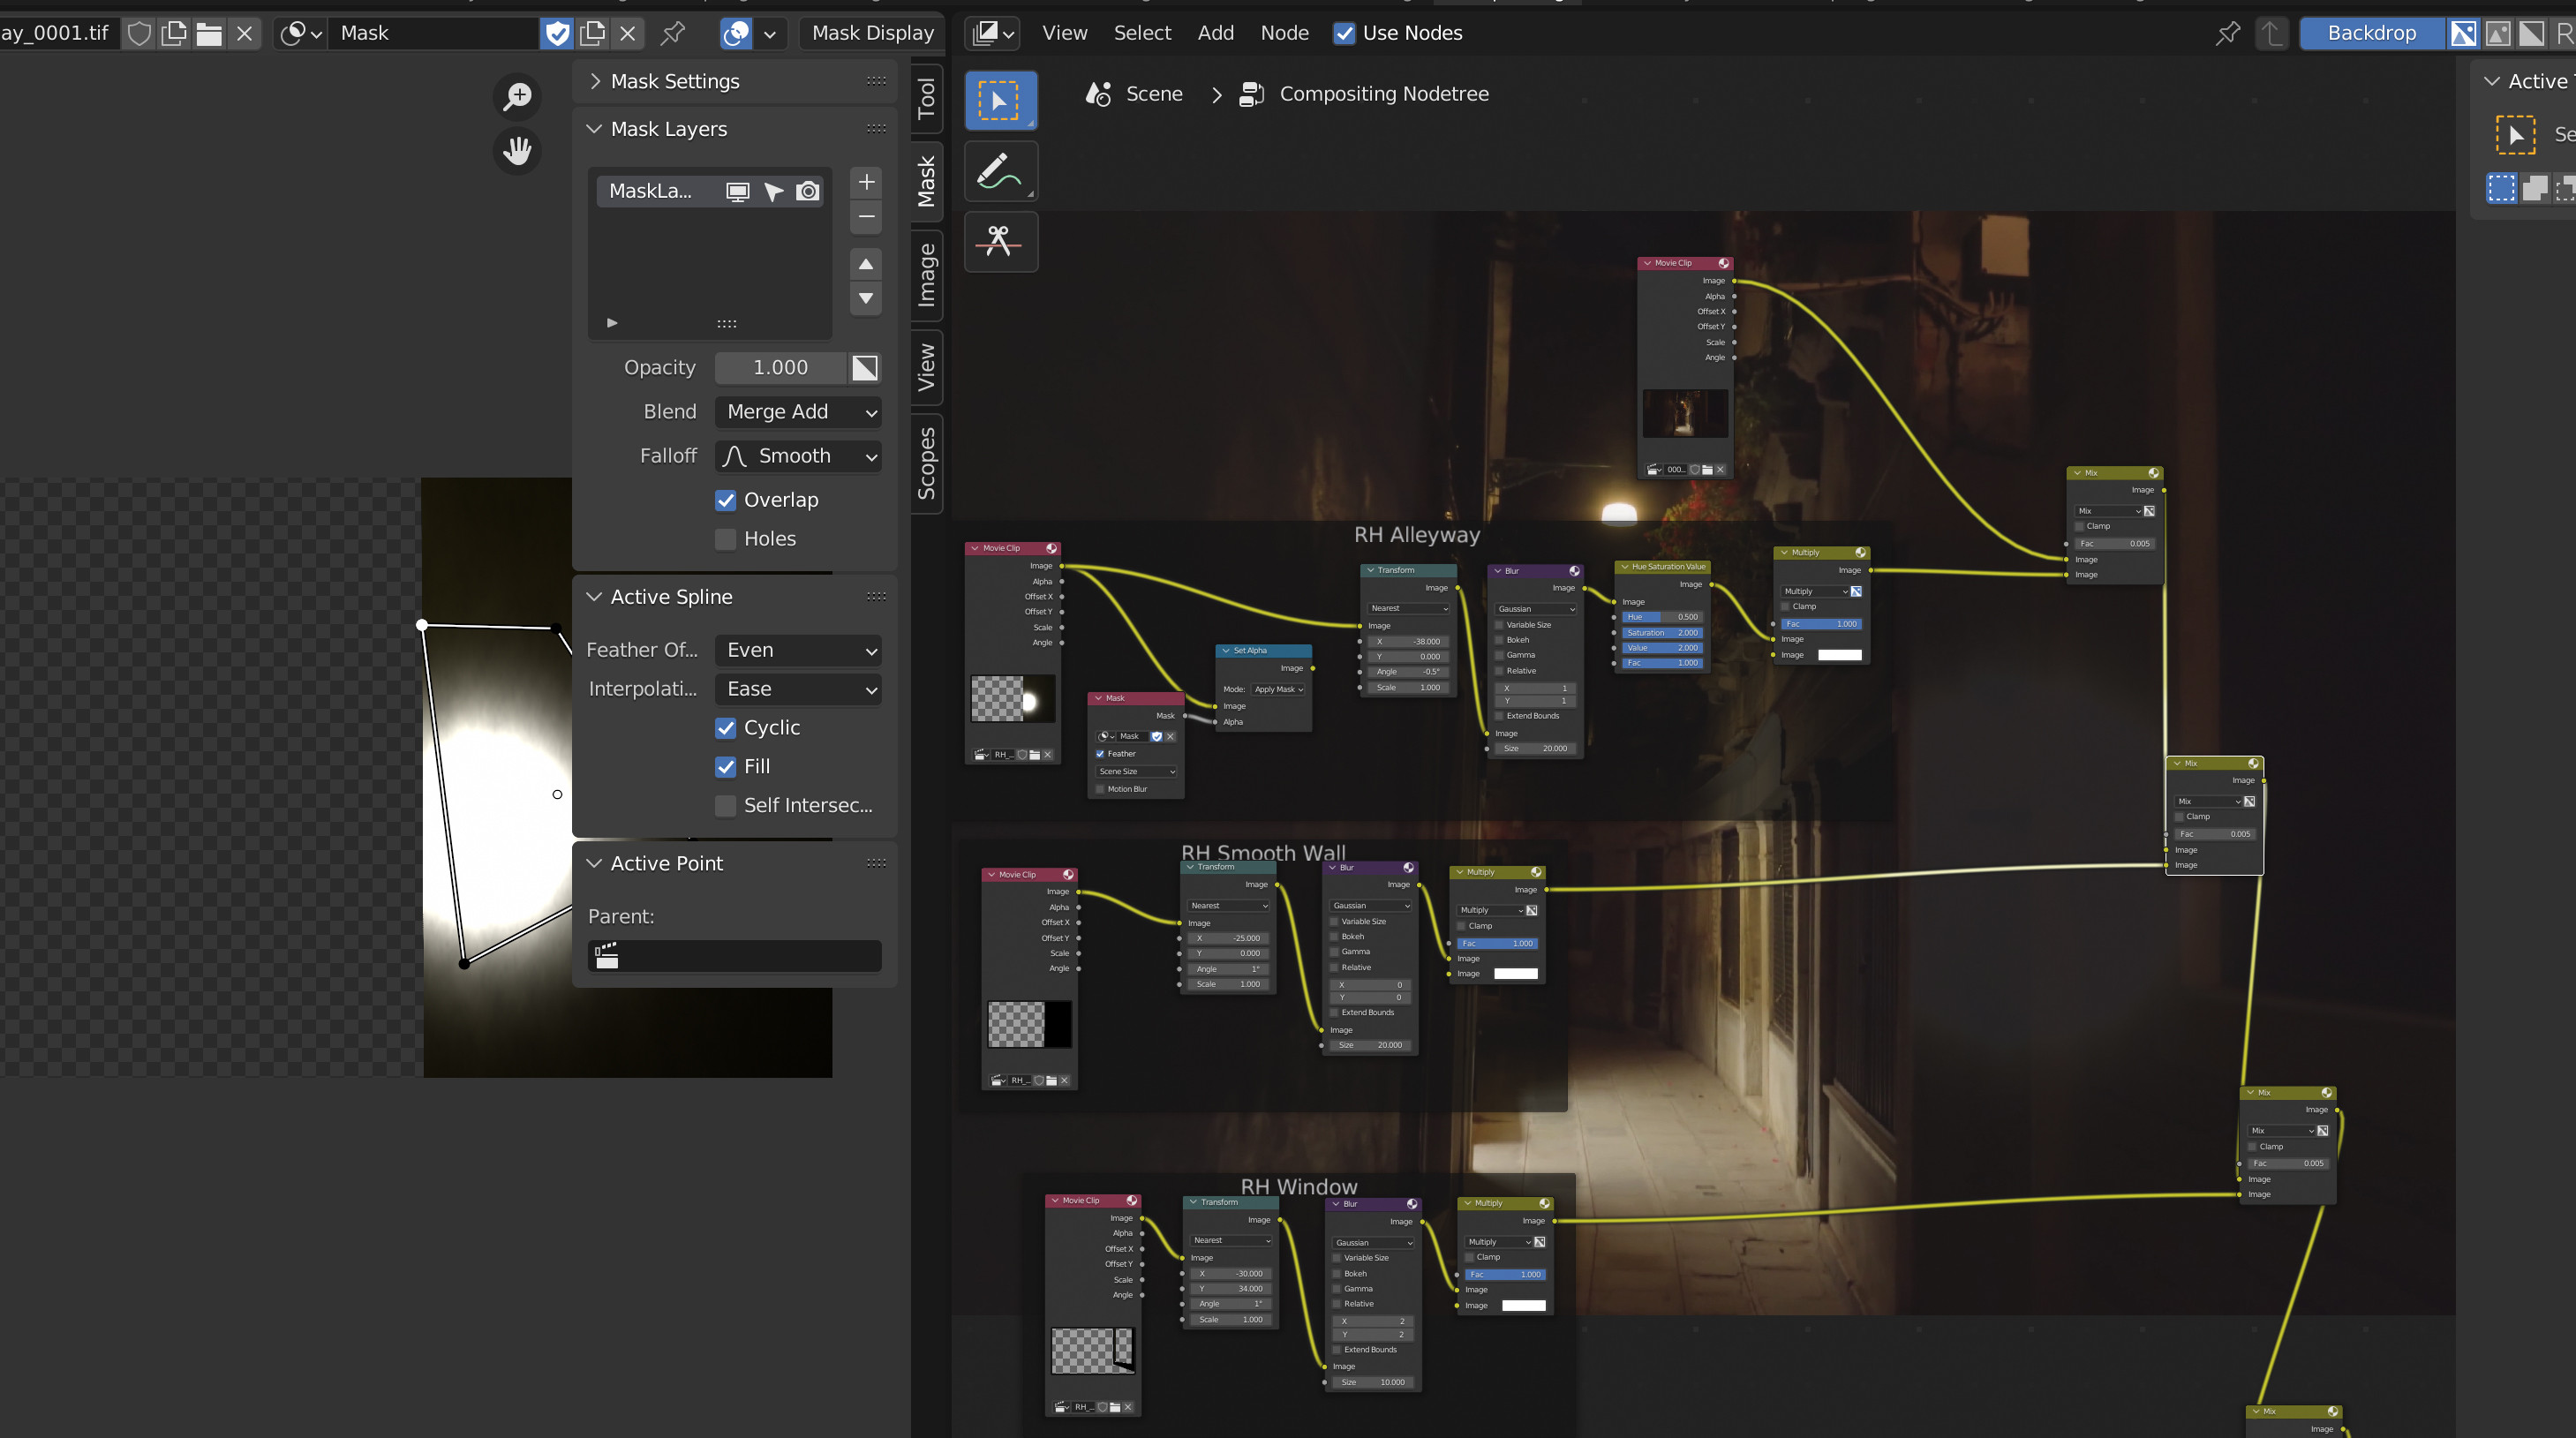Image resolution: width=2576 pixels, height=1438 pixels.
Task: Select the Select Box tool in node editor
Action: coord(1000,100)
